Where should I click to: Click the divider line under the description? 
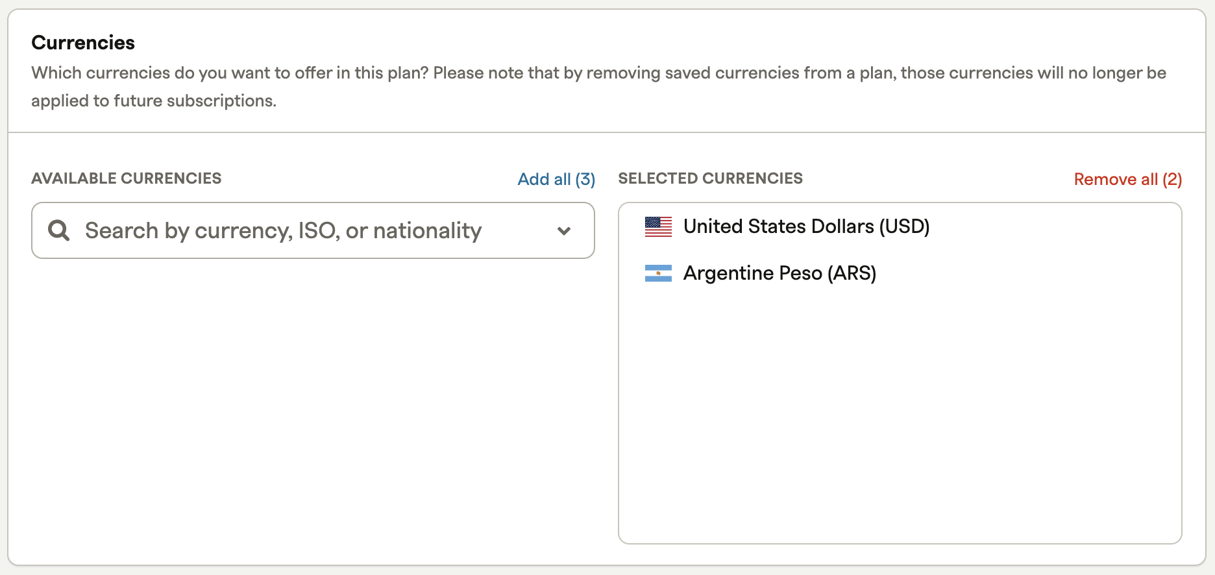[607, 132]
